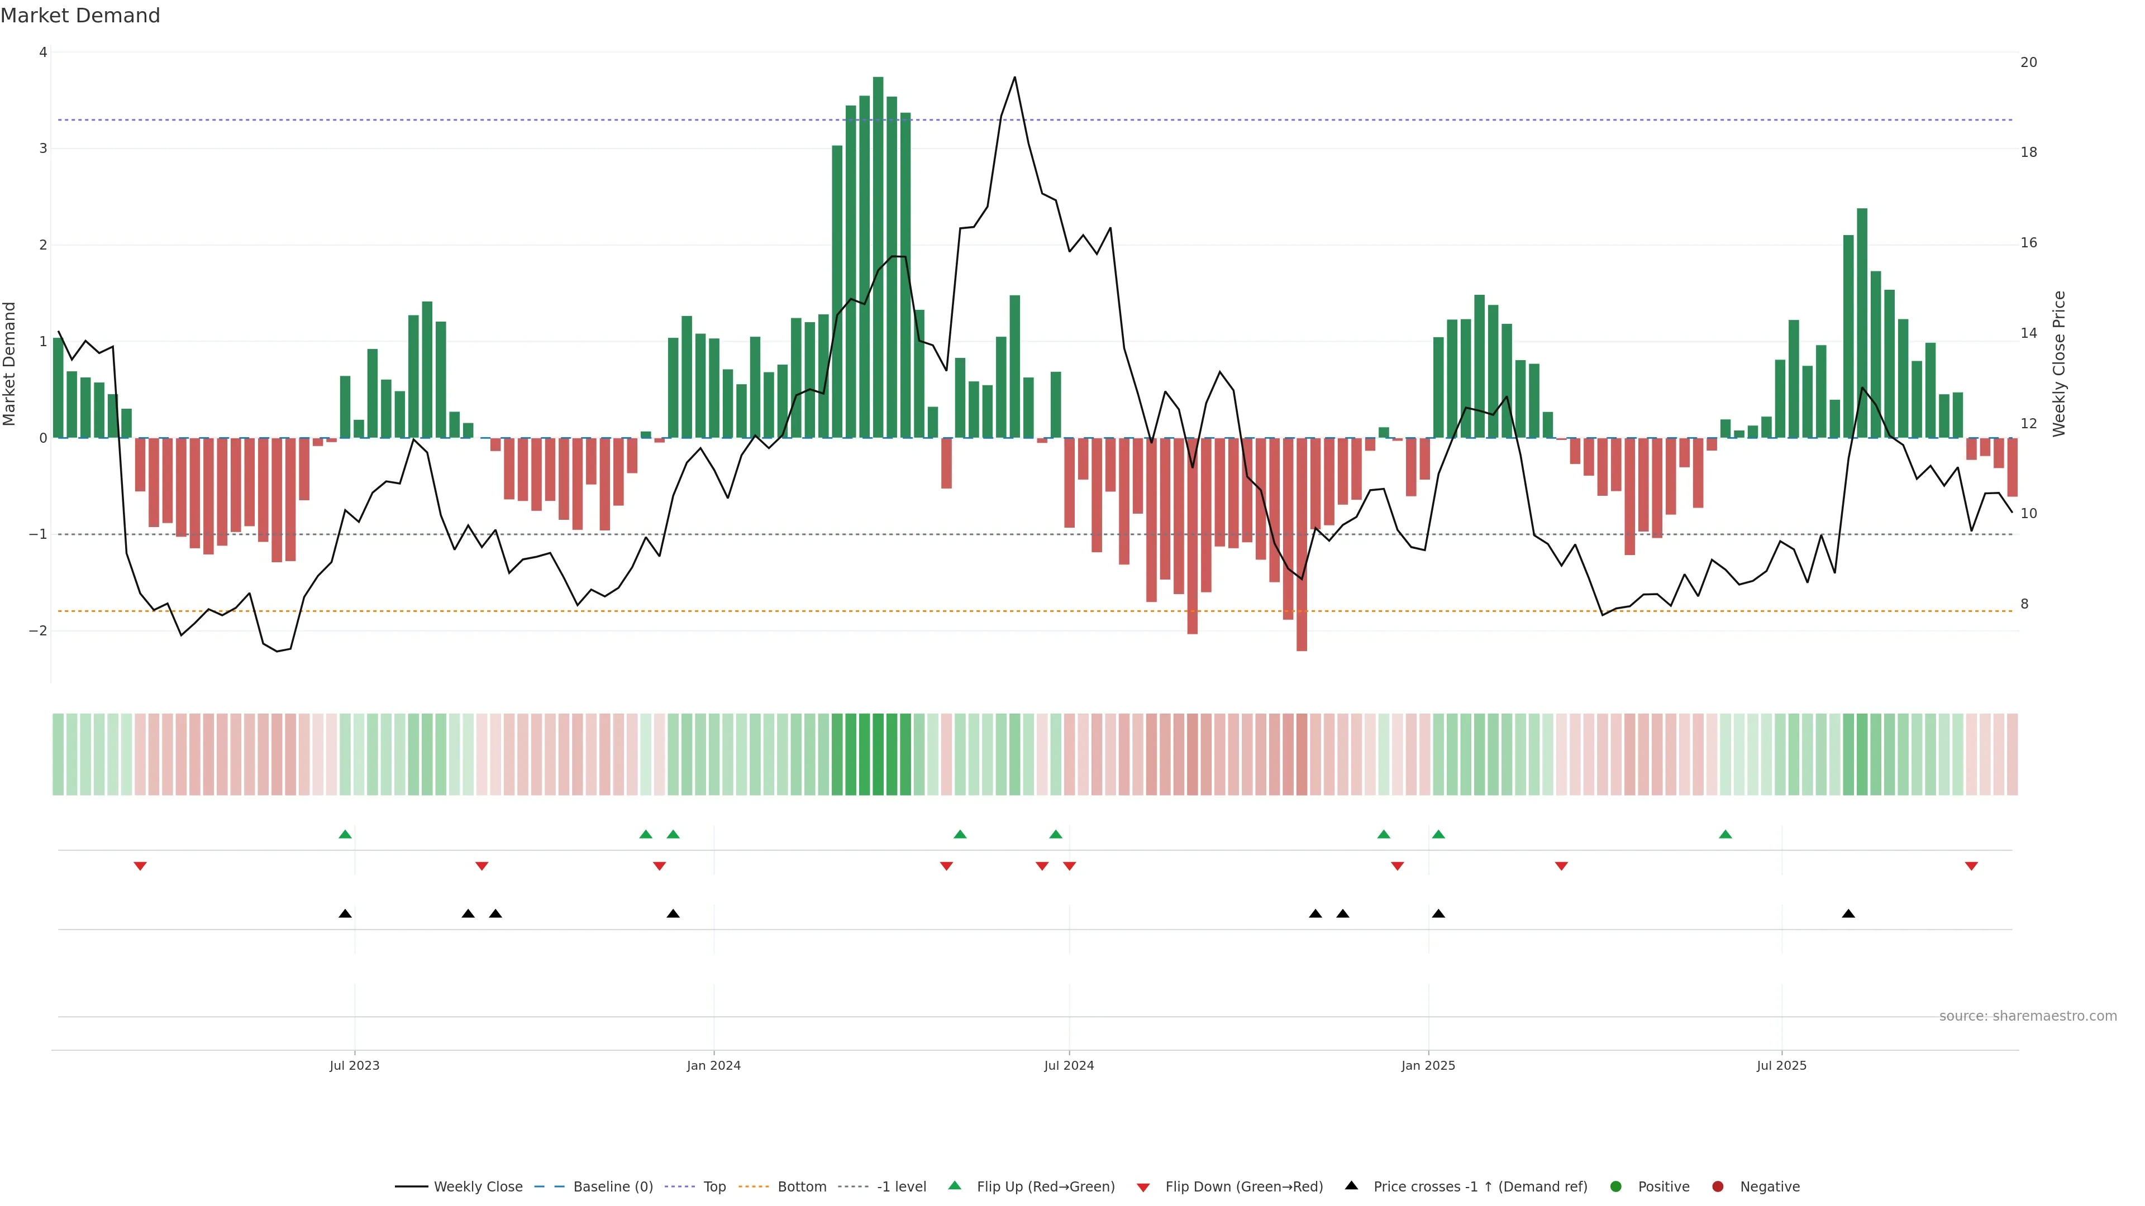Click Flip Down red triangle legend icon
This screenshot has width=2145, height=1206.
pyautogui.click(x=1143, y=1188)
